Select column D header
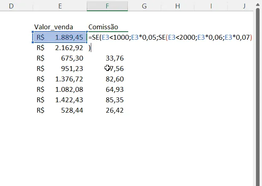The width and height of the screenshot is (262, 186). pos(11,6)
